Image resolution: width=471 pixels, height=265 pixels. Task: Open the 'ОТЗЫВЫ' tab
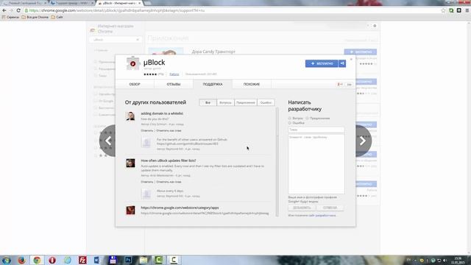174,85
